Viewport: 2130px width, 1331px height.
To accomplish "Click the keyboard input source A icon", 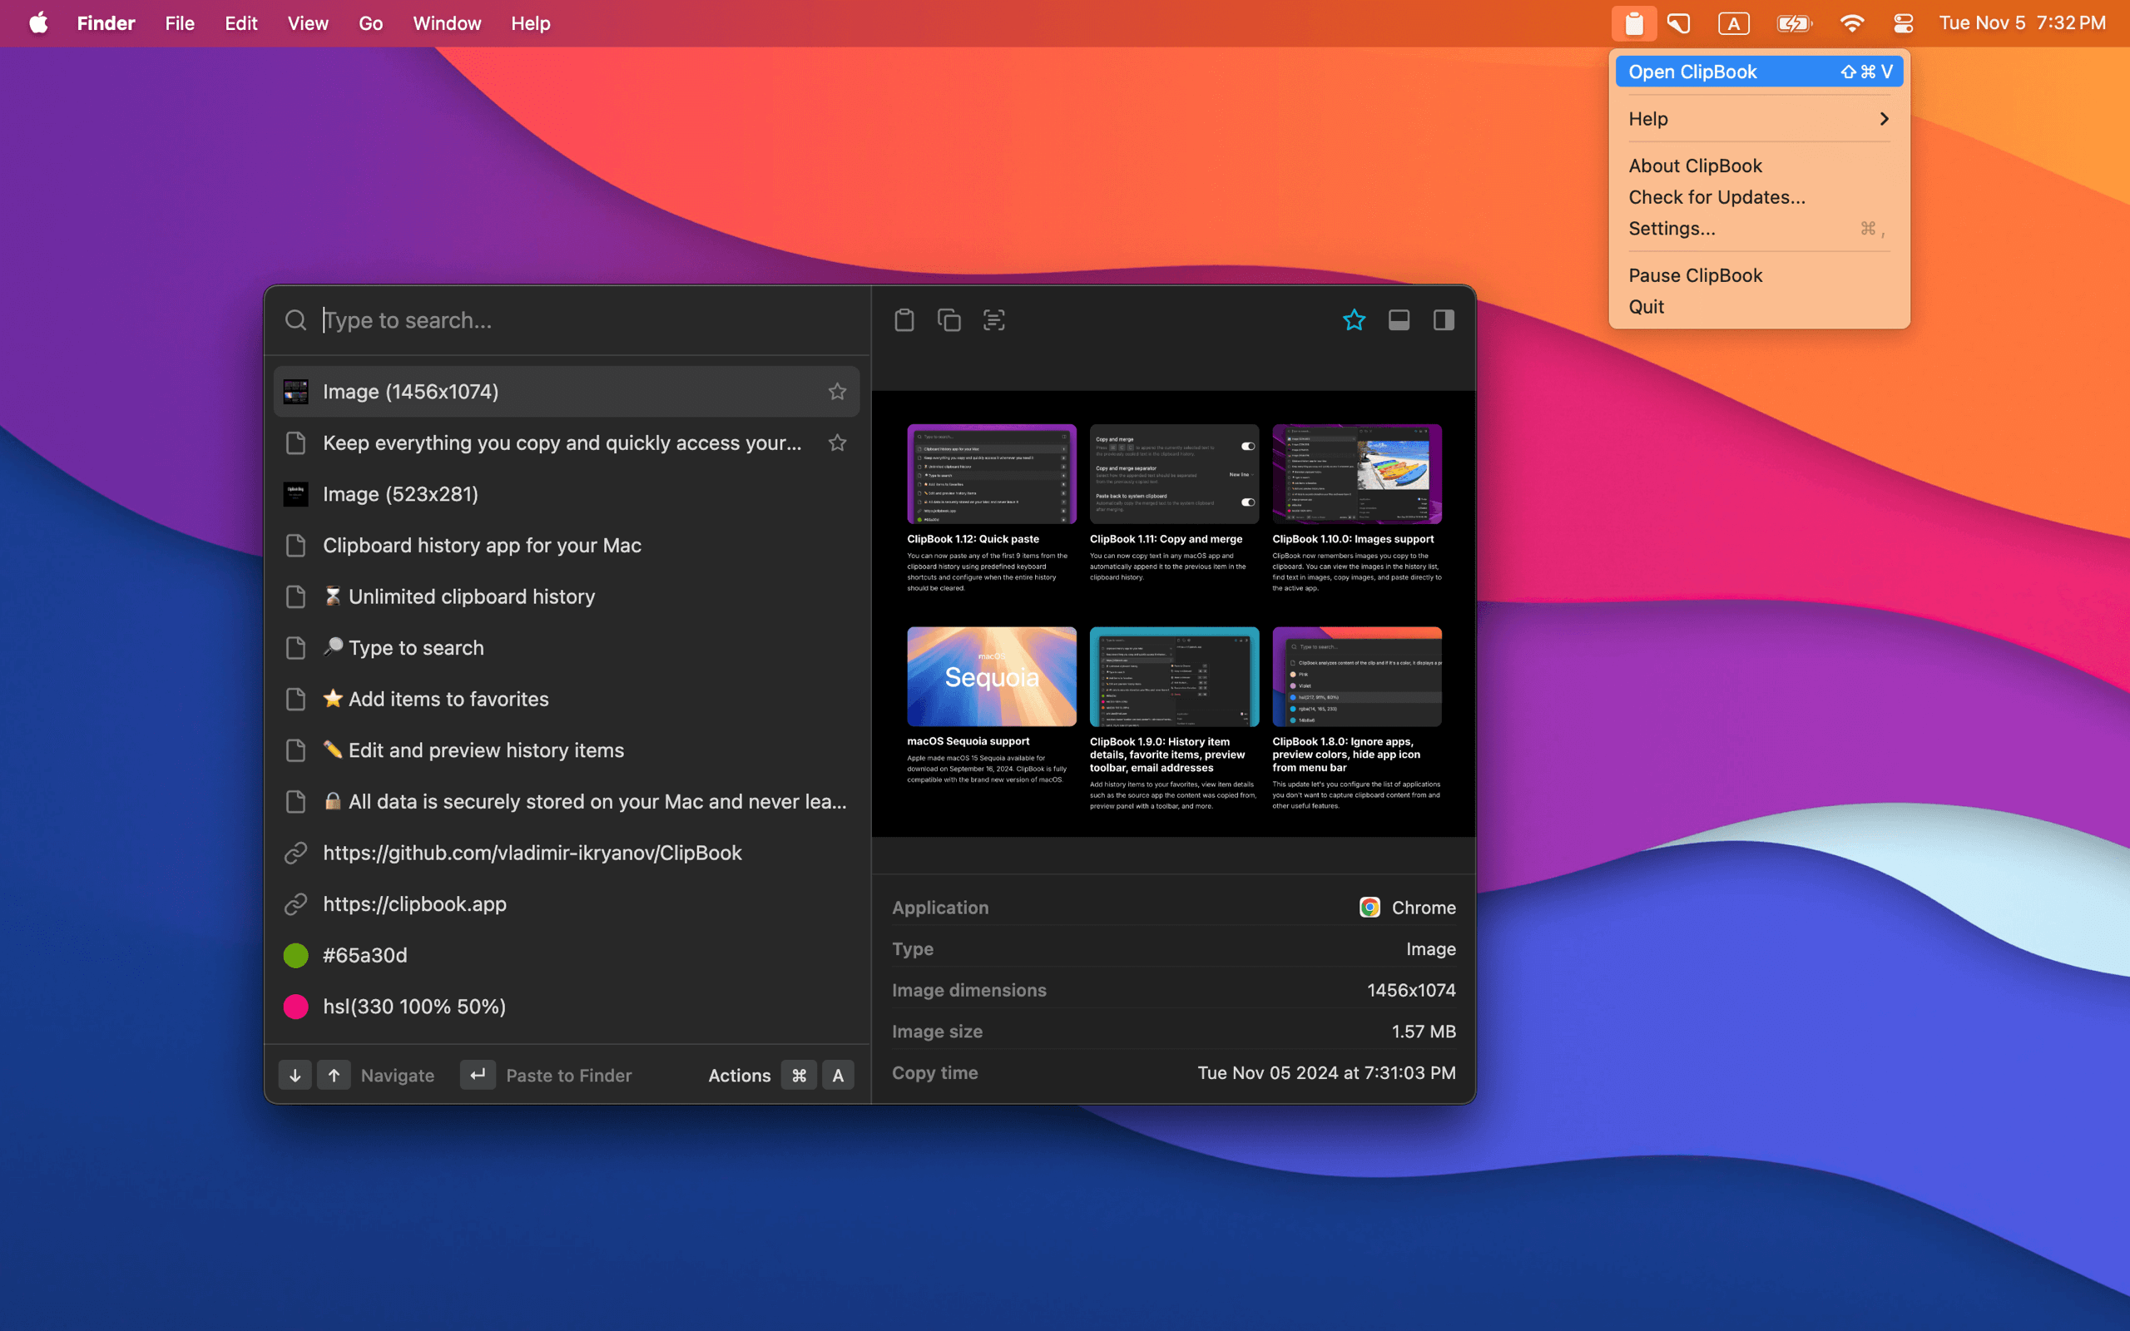I will [1733, 24].
